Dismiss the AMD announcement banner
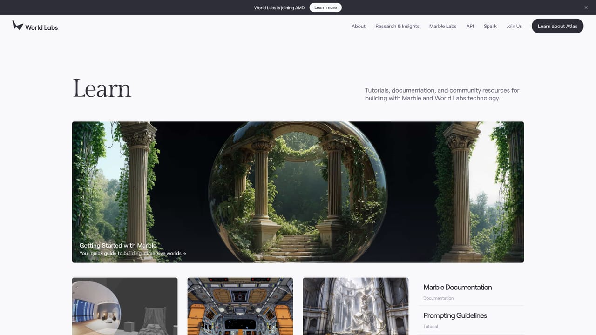 coord(586,7)
